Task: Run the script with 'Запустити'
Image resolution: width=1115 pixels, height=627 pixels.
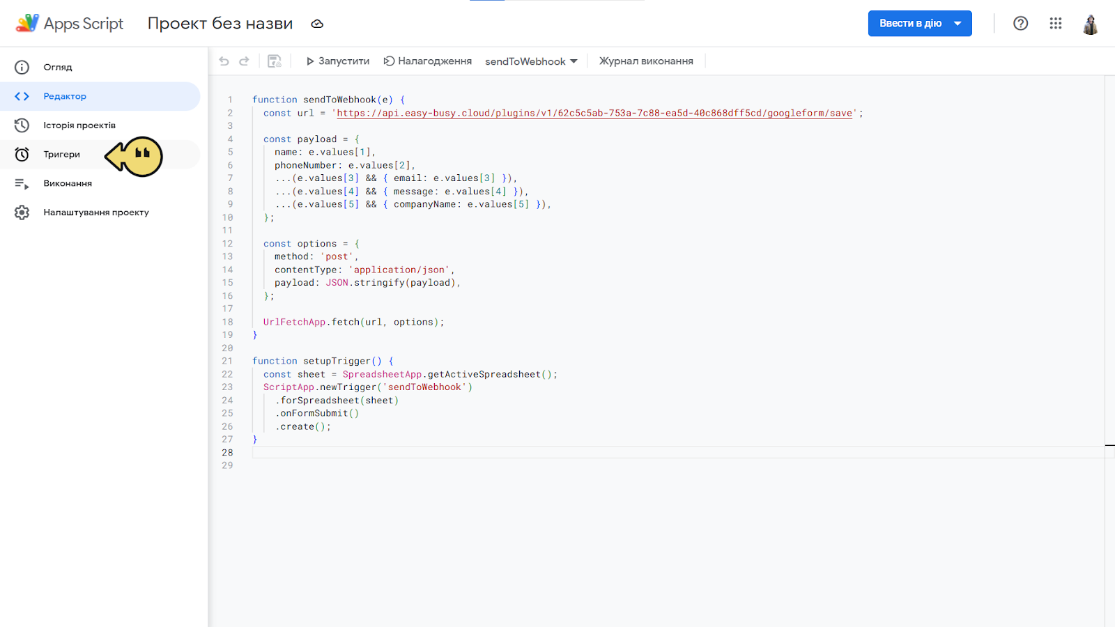Action: tap(338, 61)
